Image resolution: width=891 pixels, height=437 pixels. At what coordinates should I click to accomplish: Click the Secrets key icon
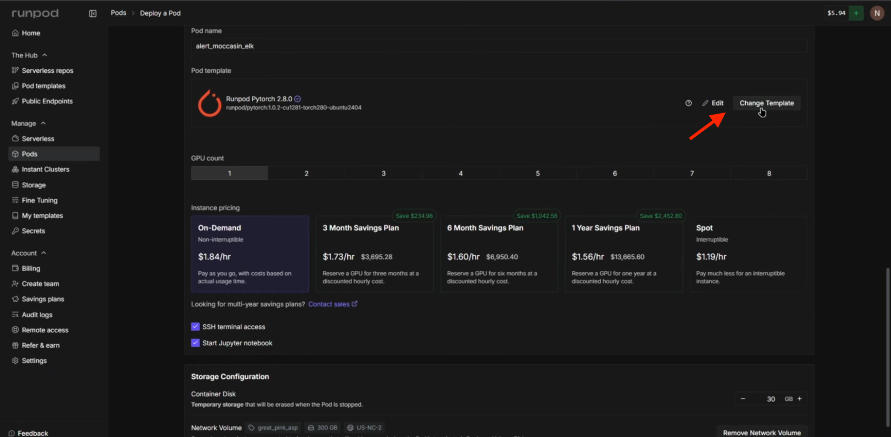[15, 231]
